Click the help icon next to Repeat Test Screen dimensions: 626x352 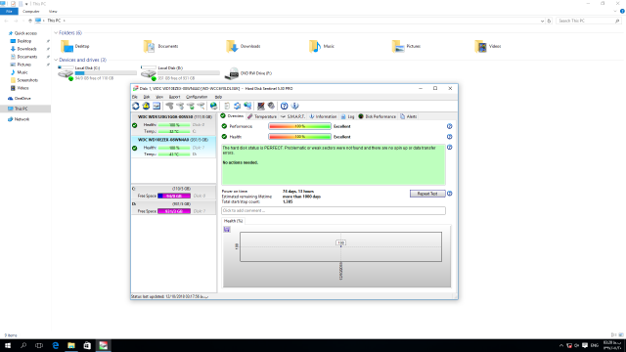pyautogui.click(x=450, y=194)
